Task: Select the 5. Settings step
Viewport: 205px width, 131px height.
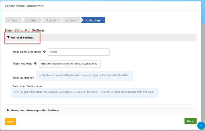Action: (93, 20)
